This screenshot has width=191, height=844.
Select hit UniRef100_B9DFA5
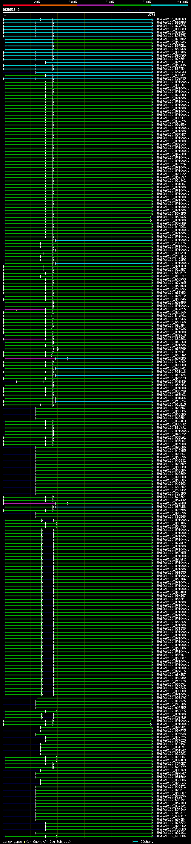171,55
